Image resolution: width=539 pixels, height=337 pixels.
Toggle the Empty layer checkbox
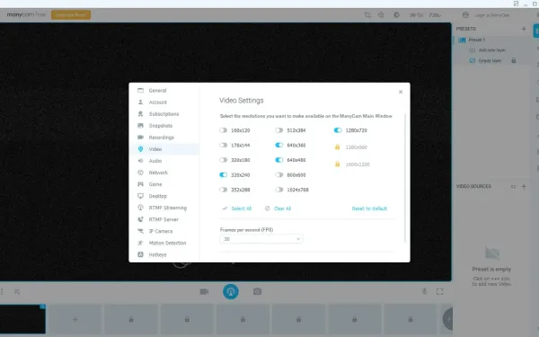coord(473,60)
